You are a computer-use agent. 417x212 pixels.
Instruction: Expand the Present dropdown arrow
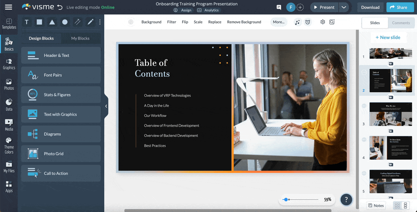[344, 7]
